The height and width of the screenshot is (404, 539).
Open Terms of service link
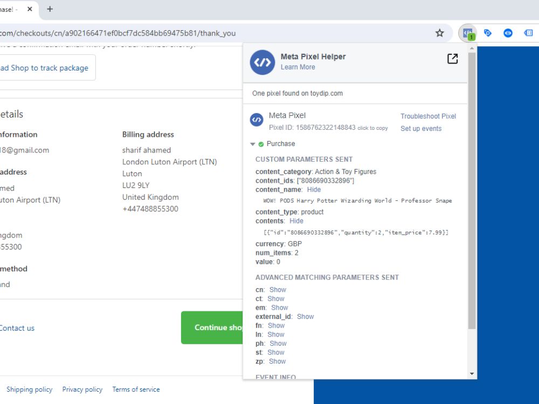136,389
